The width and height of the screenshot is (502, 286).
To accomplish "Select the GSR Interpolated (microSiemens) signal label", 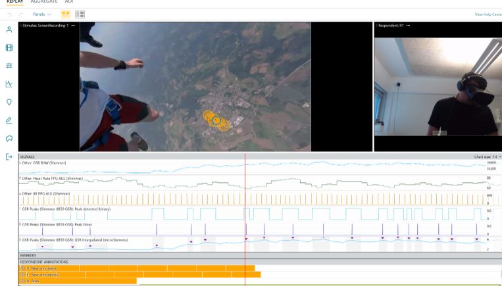I will click(74, 239).
